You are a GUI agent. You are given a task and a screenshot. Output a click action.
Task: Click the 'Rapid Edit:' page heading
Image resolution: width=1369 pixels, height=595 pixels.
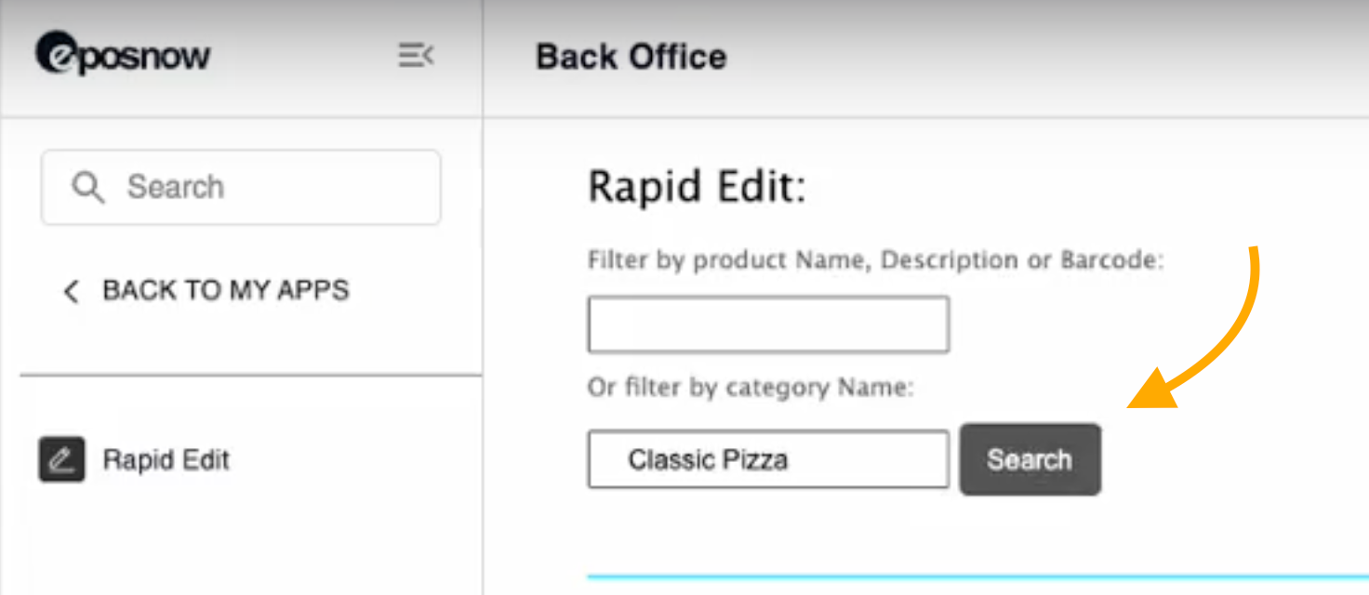click(x=697, y=187)
